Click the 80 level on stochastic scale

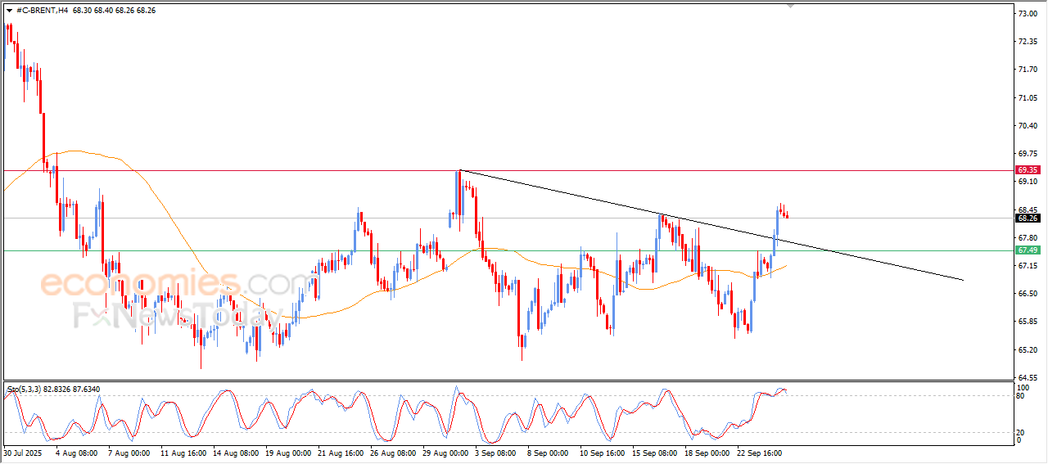pyautogui.click(x=1020, y=396)
